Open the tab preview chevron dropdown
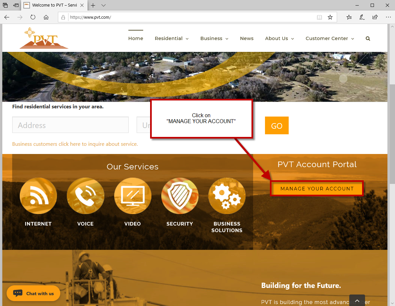 click(103, 5)
